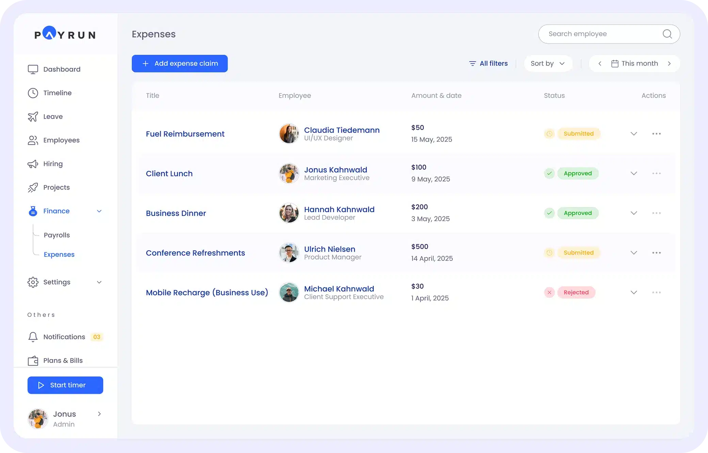Open the calendar icon beside This month
Viewport: 708px width, 453px height.
[615, 63]
